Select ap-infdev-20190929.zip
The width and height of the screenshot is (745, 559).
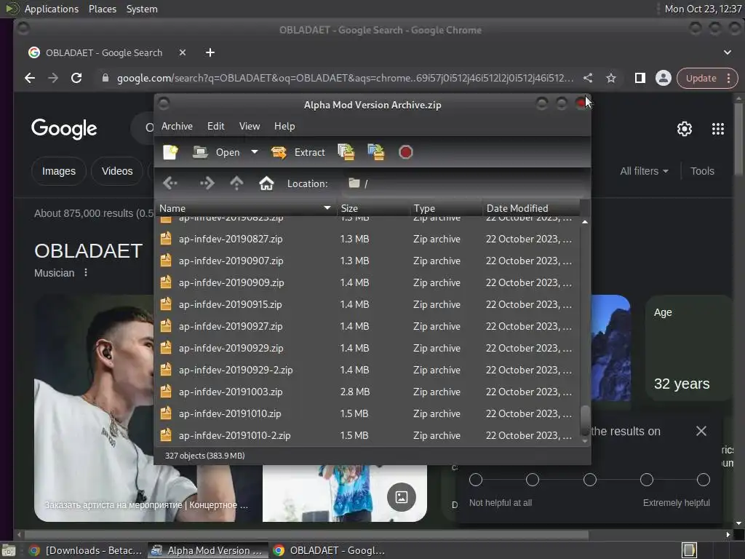pyautogui.click(x=367, y=348)
